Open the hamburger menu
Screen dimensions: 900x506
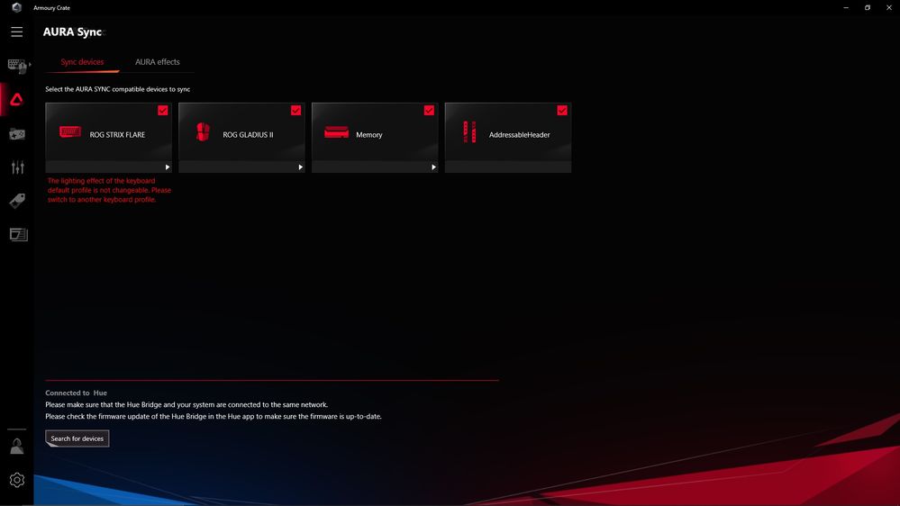[x=16, y=32]
